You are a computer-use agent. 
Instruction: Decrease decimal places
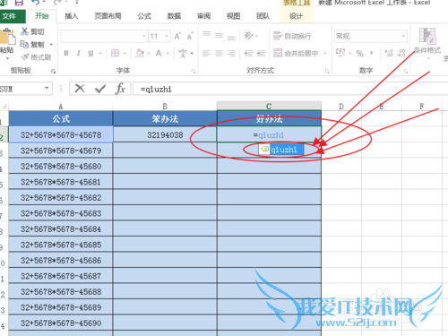401,53
